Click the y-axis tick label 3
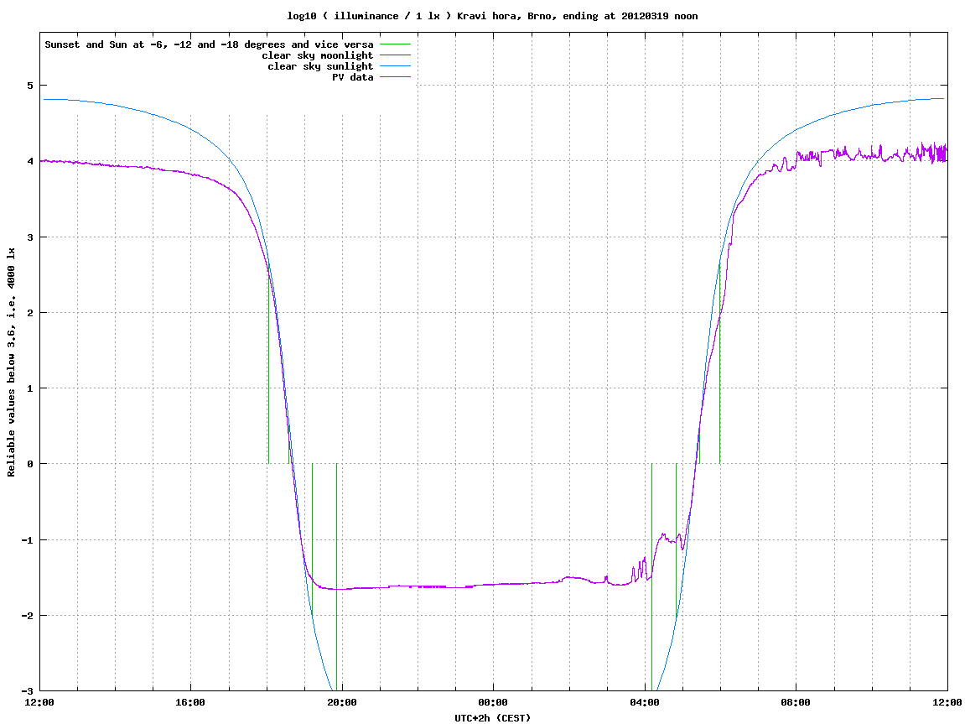965x724 pixels. (30, 237)
